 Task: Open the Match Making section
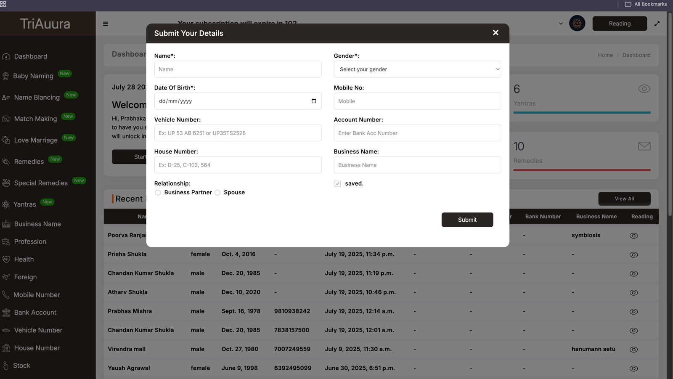click(36, 119)
